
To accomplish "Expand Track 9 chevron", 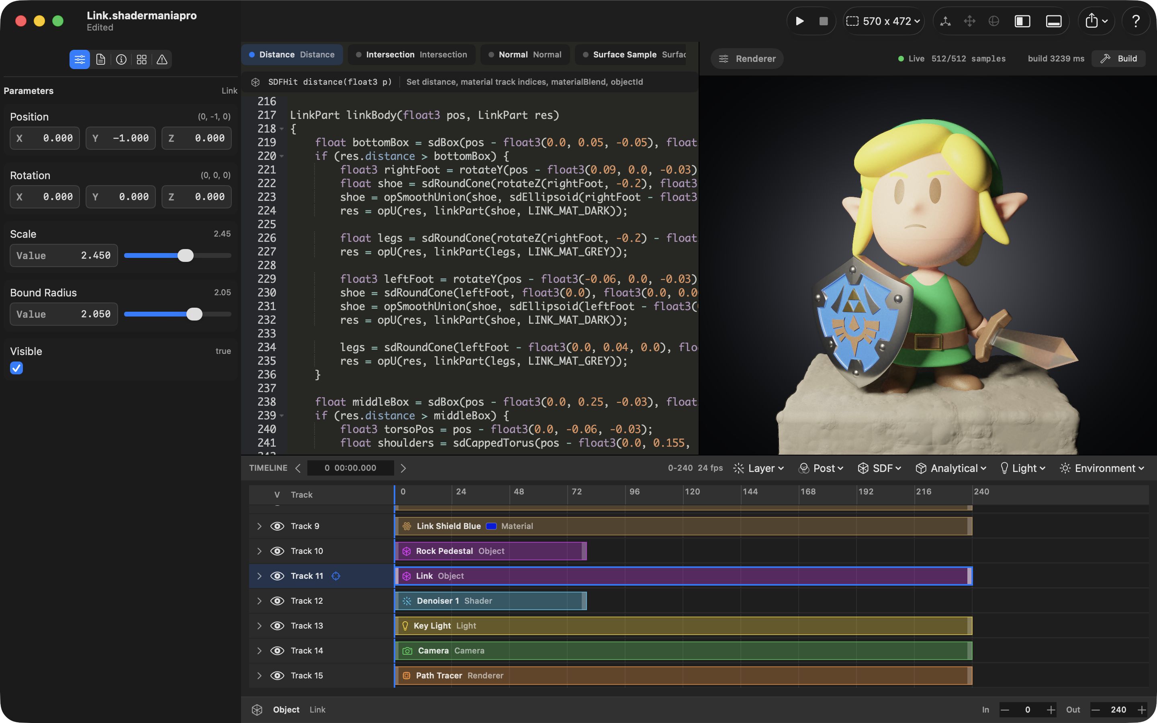I will click(x=259, y=526).
